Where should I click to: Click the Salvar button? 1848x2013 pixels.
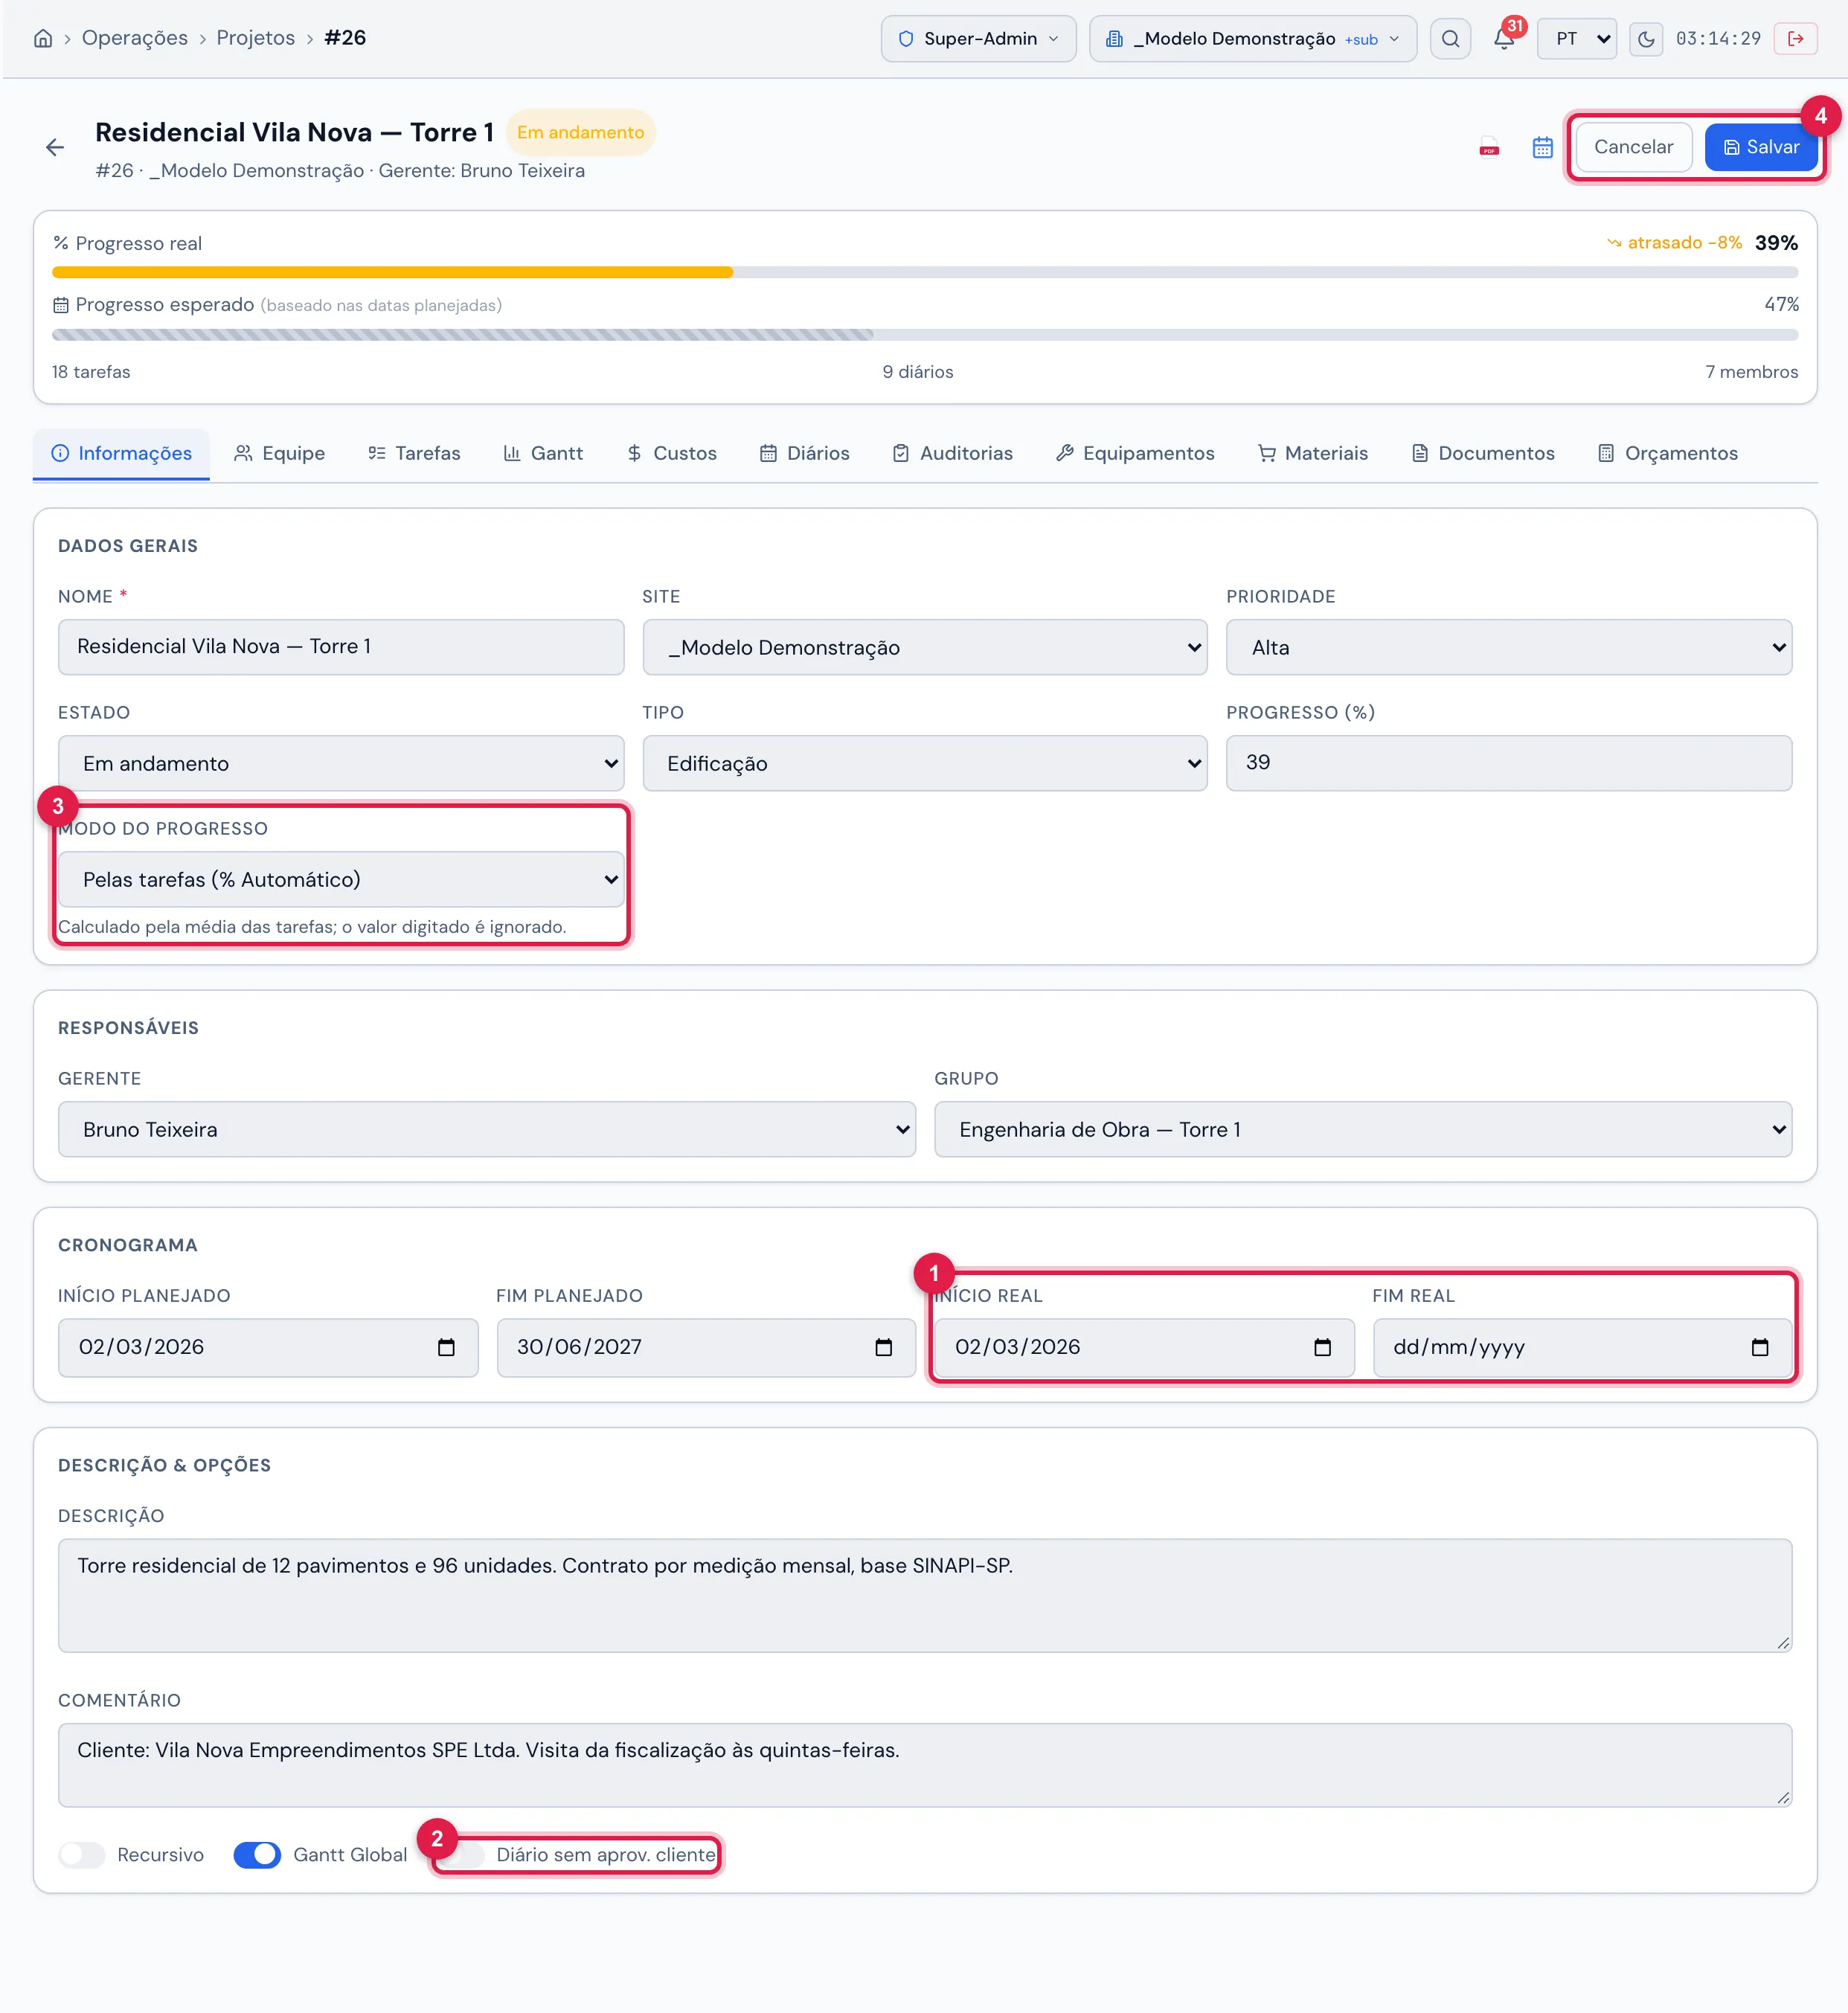[x=1761, y=147]
